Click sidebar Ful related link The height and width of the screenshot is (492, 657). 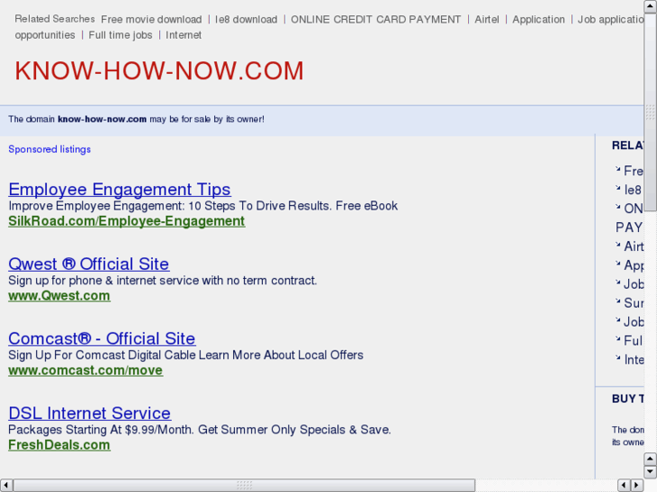(634, 340)
